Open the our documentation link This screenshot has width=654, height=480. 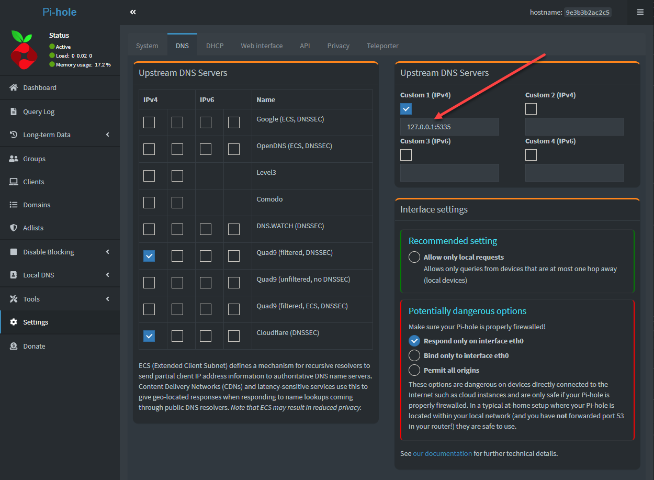[x=442, y=453]
